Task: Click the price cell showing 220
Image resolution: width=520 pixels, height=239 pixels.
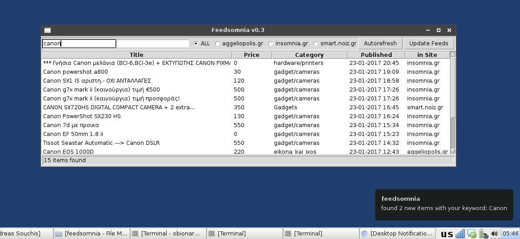Action: [x=239, y=151]
